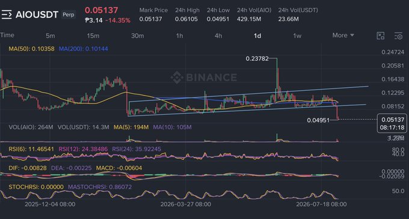Open the hamburger menu beside AIOUSDT
This screenshot has height=219, width=409.
7,14
